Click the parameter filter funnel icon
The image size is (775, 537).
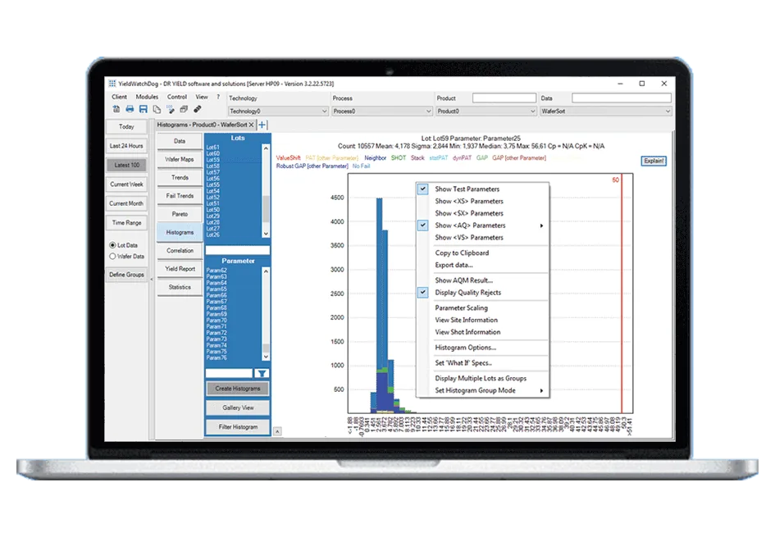click(262, 374)
